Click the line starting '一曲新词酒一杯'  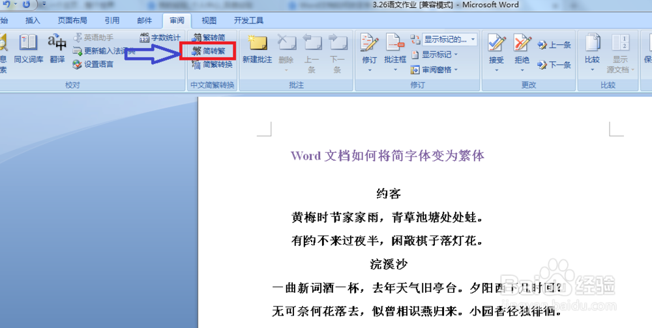tap(417, 288)
